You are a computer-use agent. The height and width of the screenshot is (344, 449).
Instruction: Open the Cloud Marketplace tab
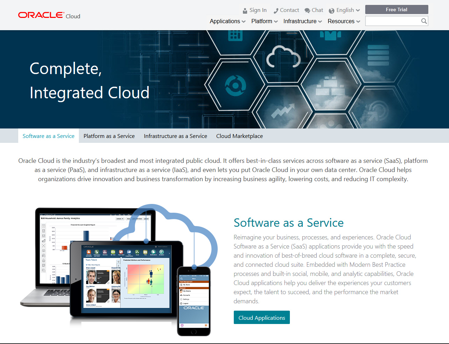[x=239, y=136]
